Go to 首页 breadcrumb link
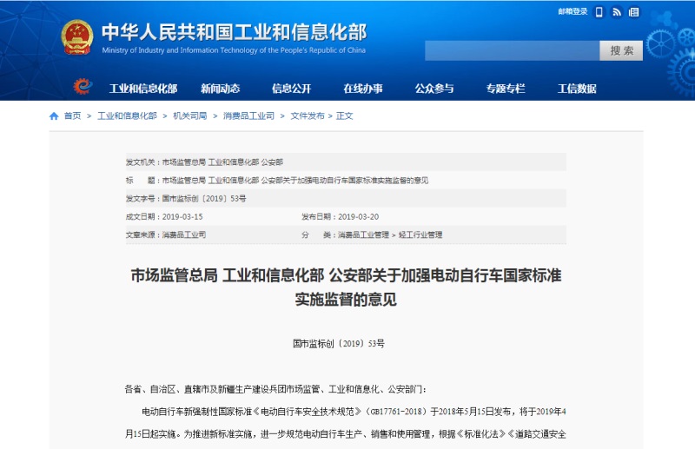 point(73,116)
